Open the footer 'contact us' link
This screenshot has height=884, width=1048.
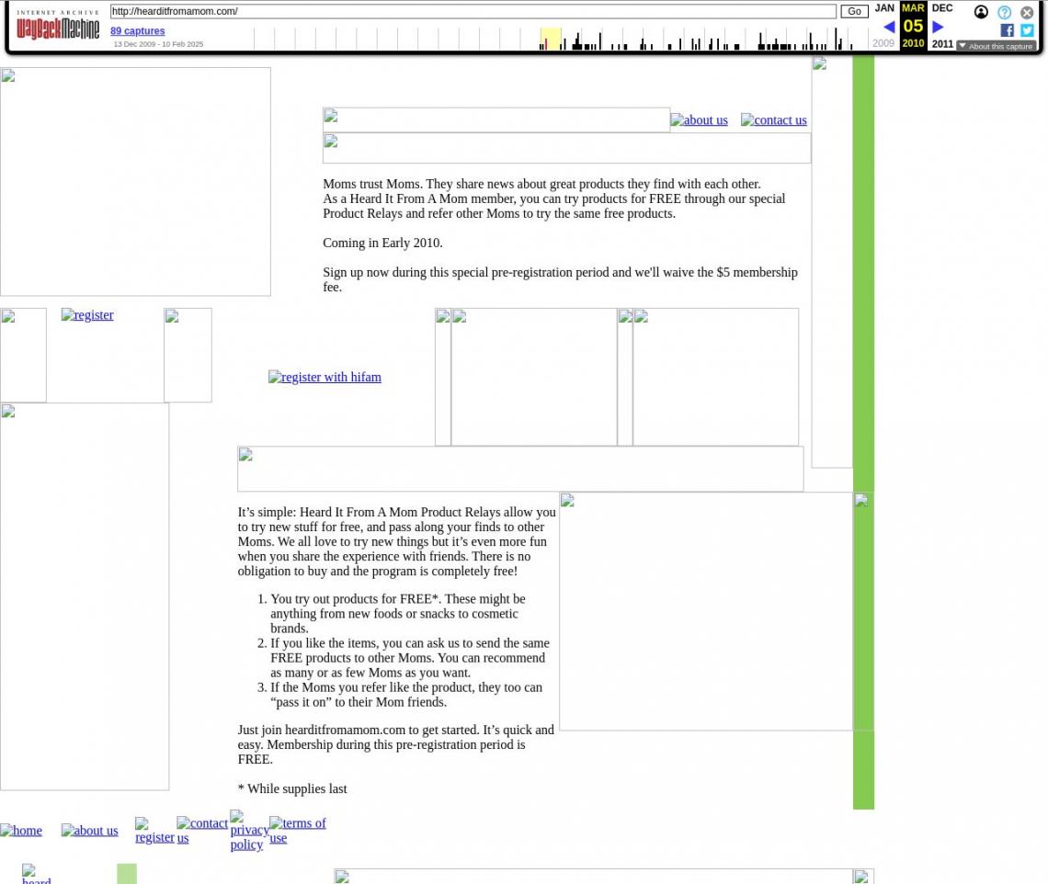[202, 831]
